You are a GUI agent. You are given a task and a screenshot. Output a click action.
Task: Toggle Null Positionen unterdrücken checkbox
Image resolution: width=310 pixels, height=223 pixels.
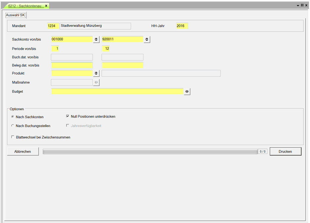point(68,116)
